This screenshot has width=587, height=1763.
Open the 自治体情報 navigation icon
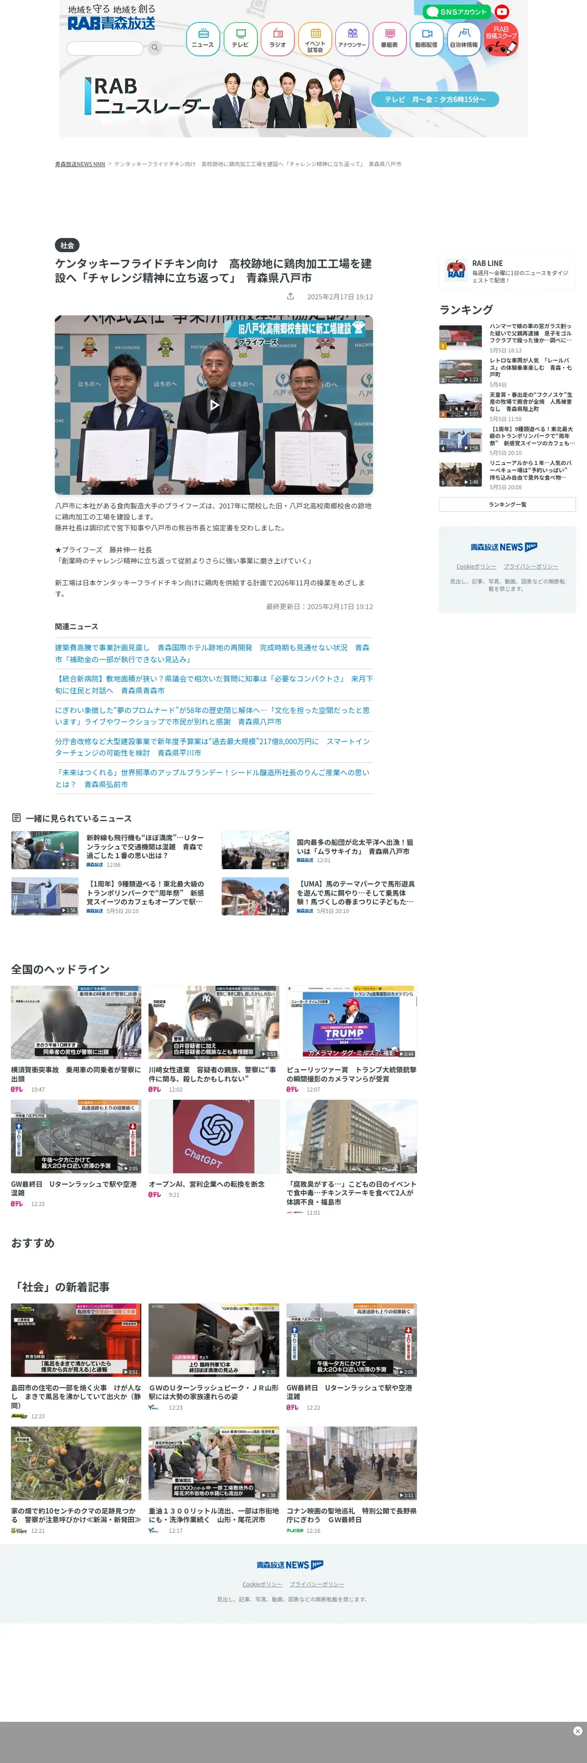[464, 39]
